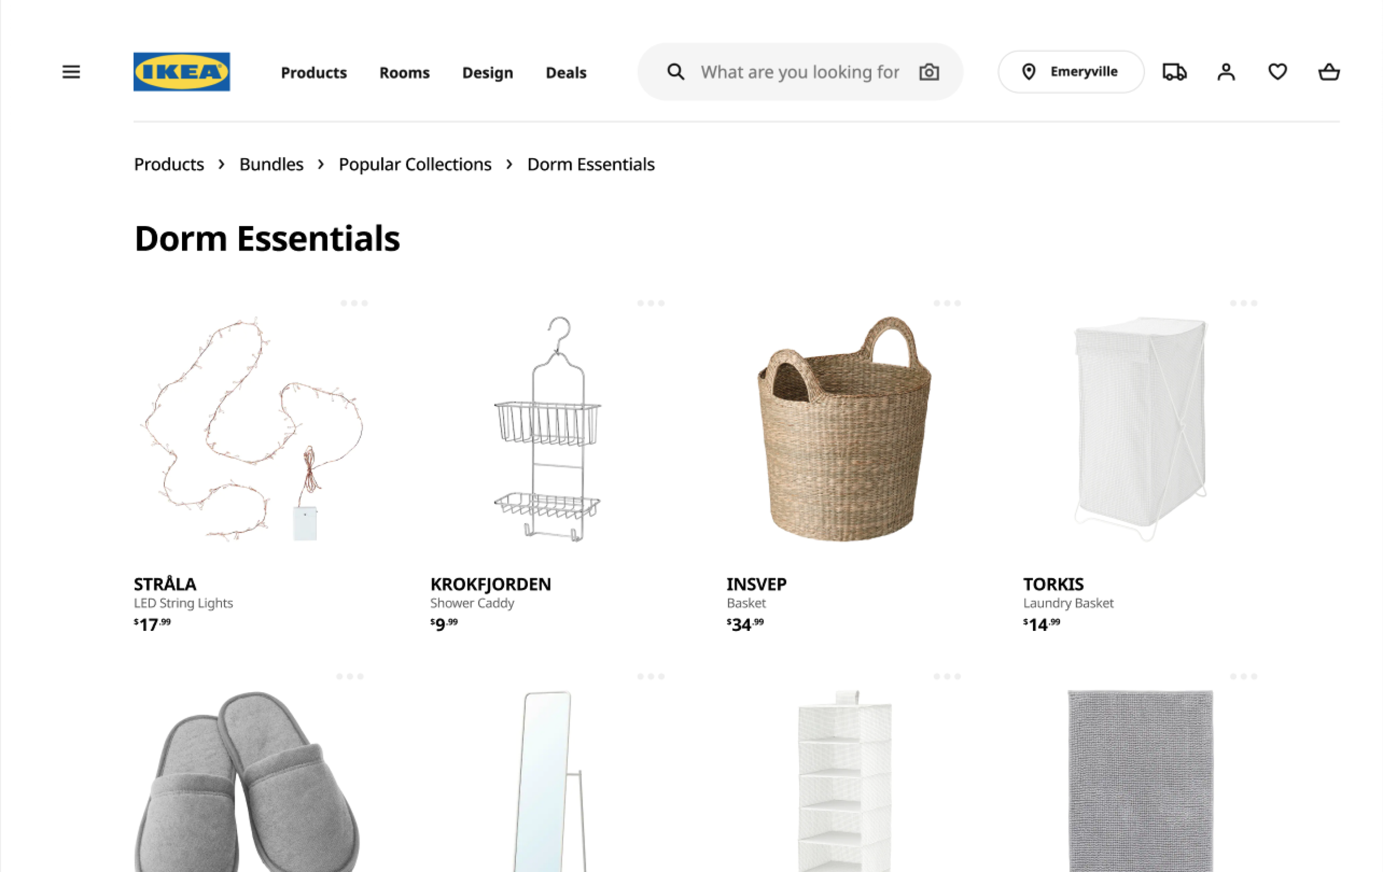The height and width of the screenshot is (872, 1383).
Task: Select the Deals menu item
Action: pos(566,73)
